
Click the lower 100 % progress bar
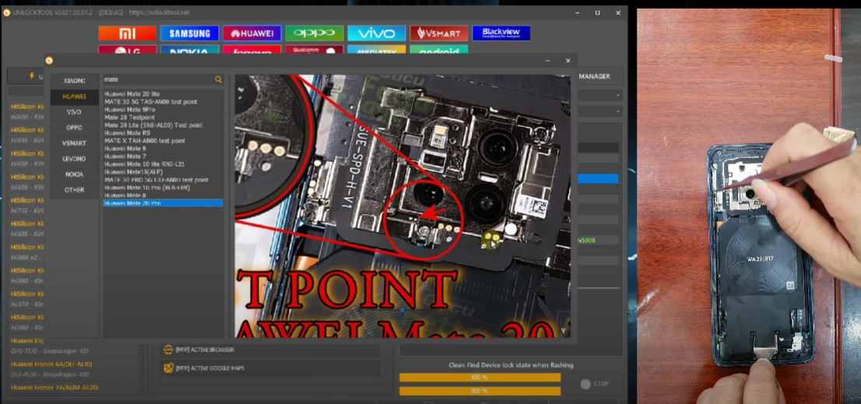(x=480, y=391)
